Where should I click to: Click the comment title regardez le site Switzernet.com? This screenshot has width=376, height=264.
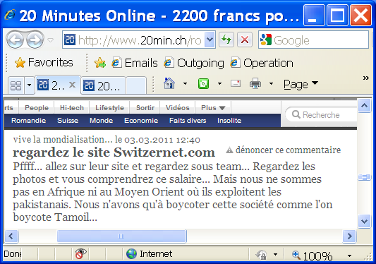(x=114, y=152)
